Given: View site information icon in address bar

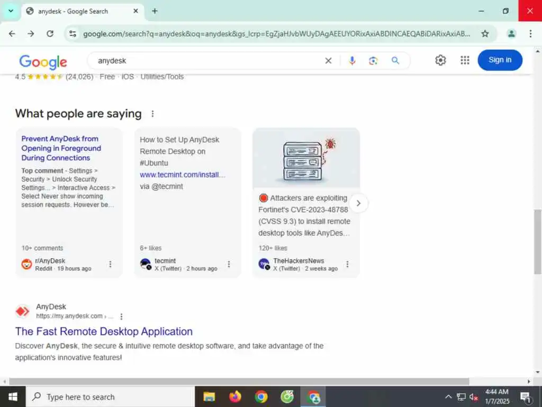Looking at the screenshot, I should click(73, 33).
